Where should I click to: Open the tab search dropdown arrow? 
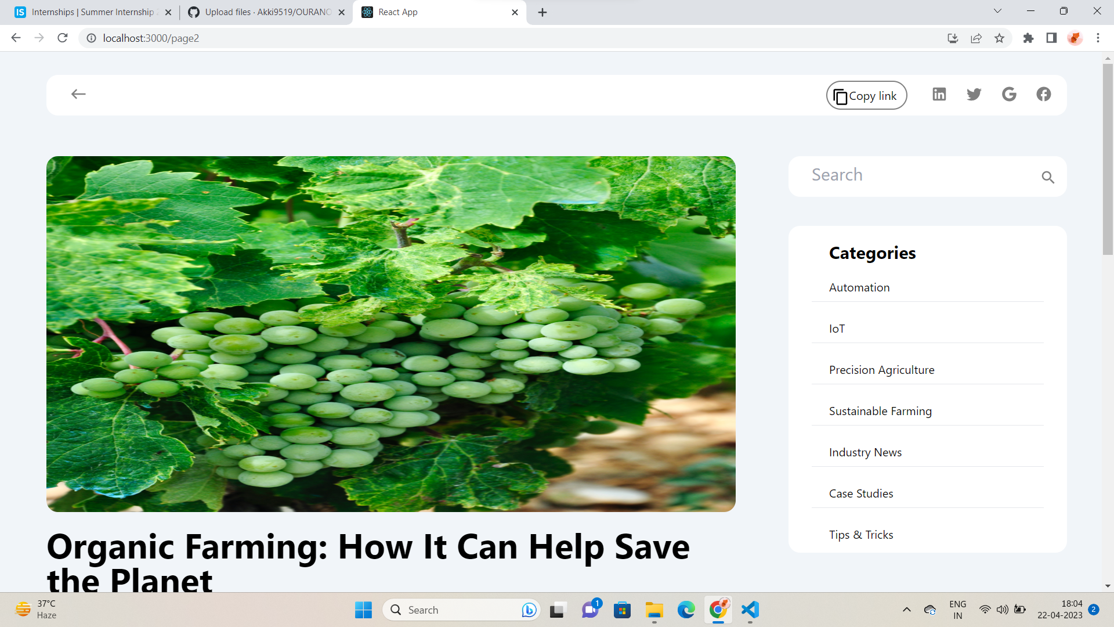(x=997, y=11)
